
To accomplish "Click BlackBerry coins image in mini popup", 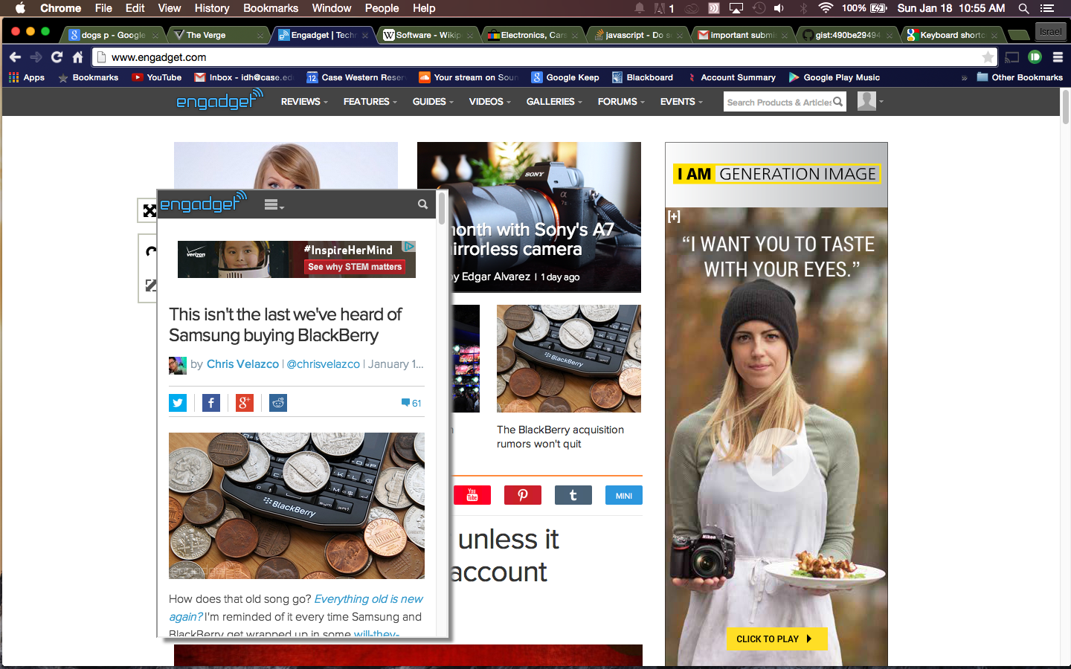I will [x=297, y=505].
